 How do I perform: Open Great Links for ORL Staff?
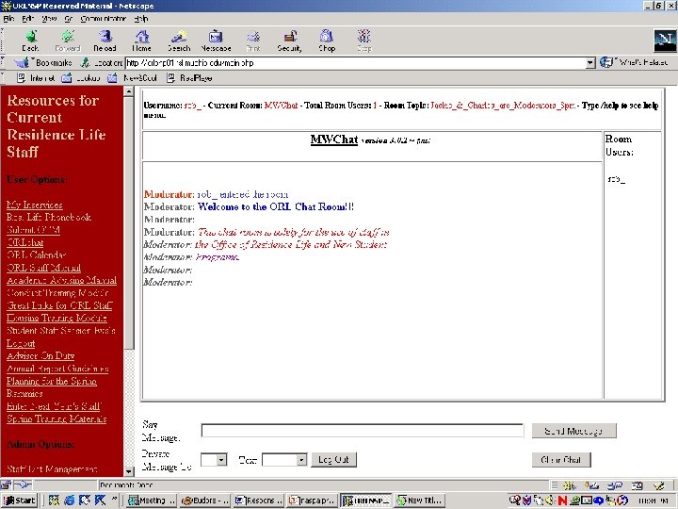point(59,305)
